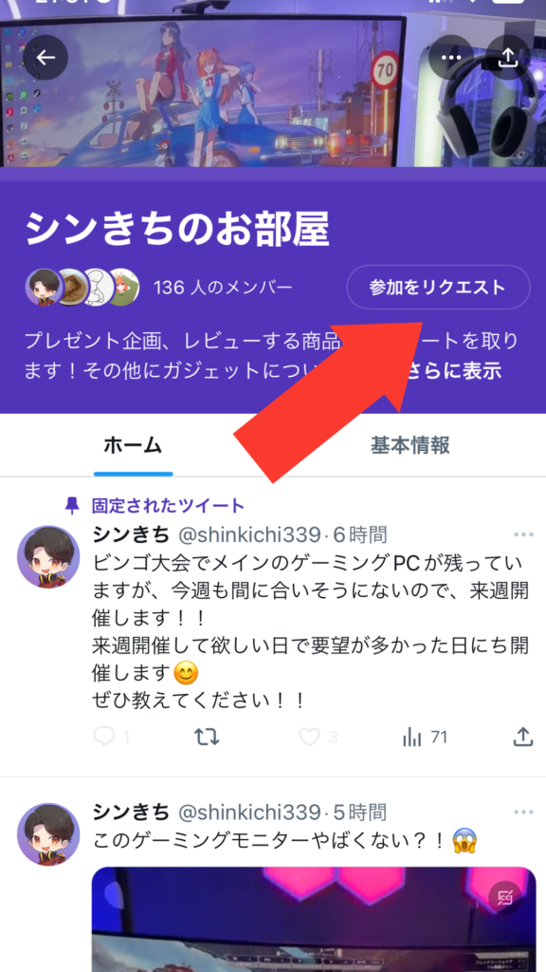Tap the 参加をリクエスト button

(x=438, y=287)
